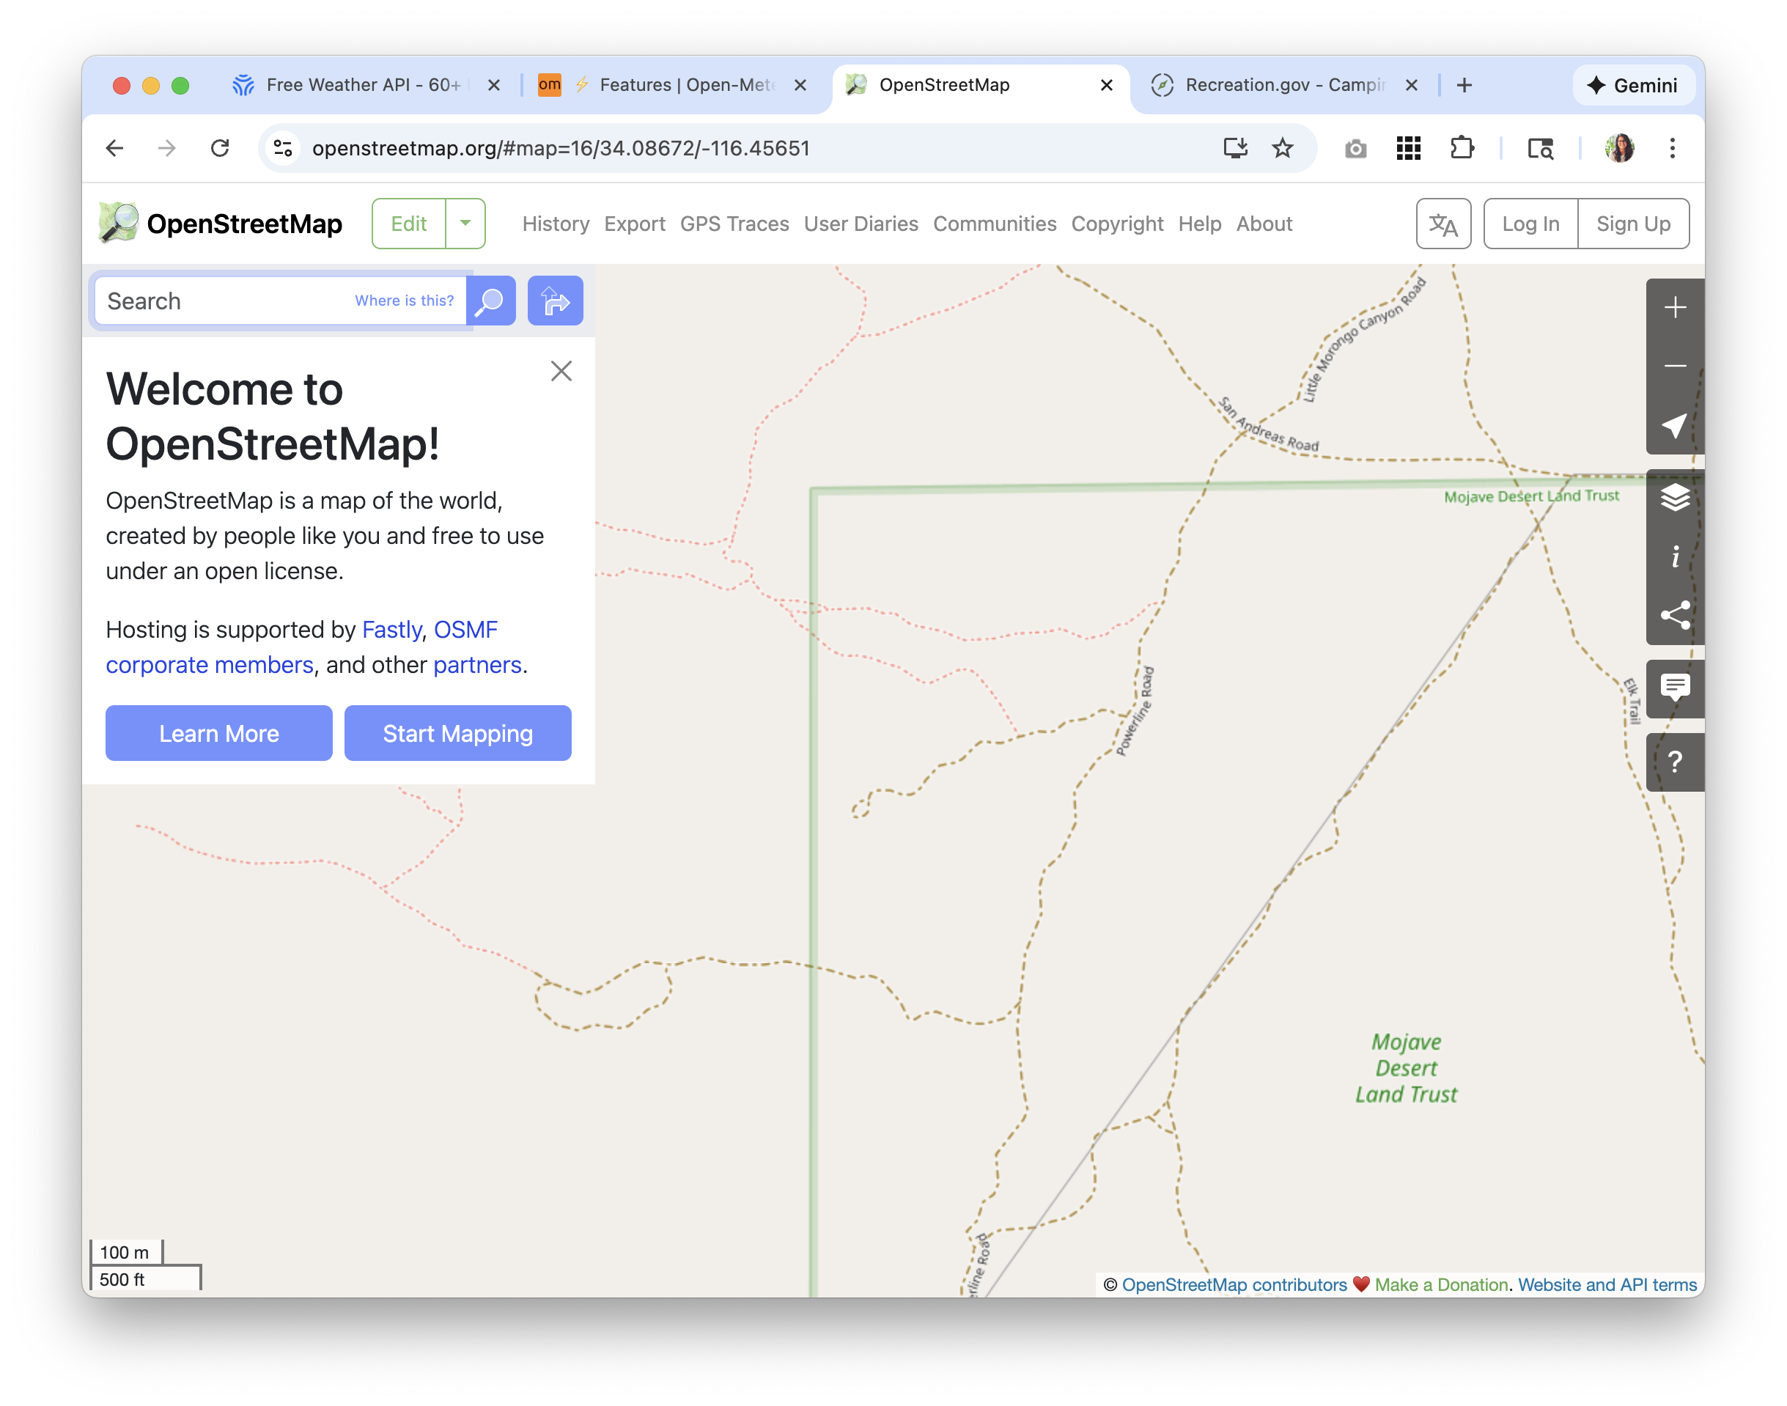Open the map Layers panel
Screen dimensions: 1787x1406
pyautogui.click(x=1674, y=498)
